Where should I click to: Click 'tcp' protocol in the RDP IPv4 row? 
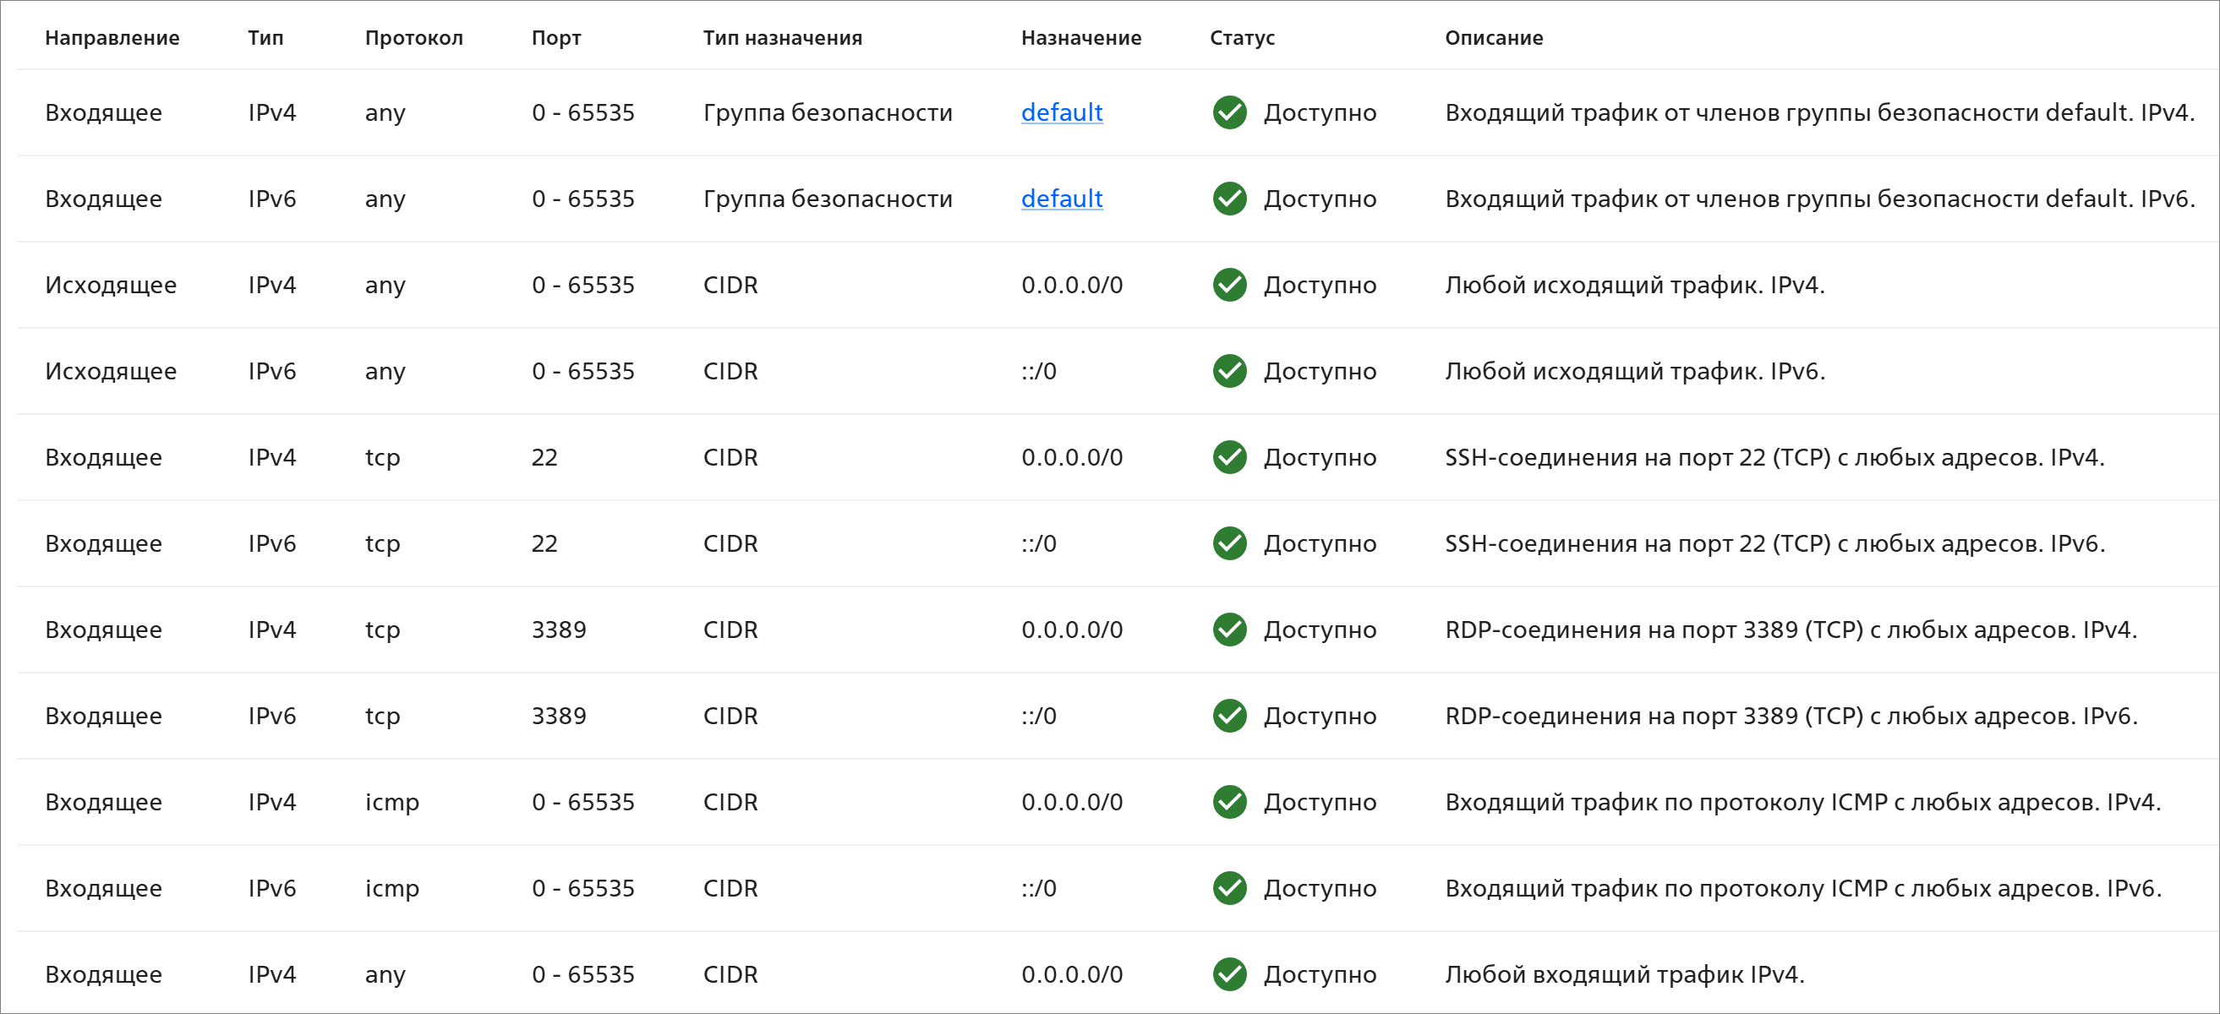[383, 630]
